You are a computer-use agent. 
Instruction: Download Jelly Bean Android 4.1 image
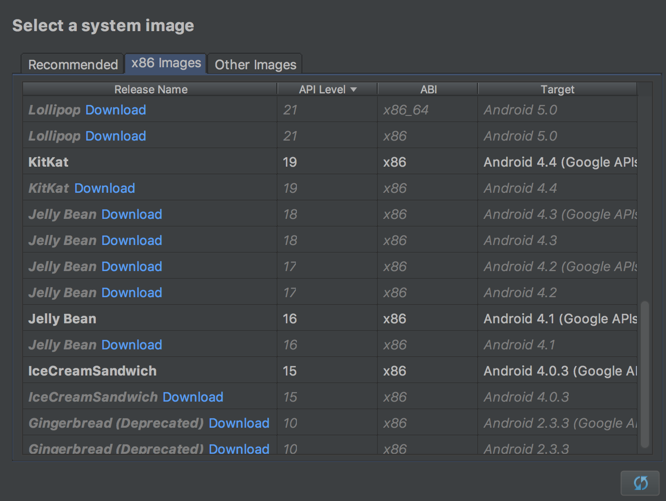pyautogui.click(x=131, y=345)
